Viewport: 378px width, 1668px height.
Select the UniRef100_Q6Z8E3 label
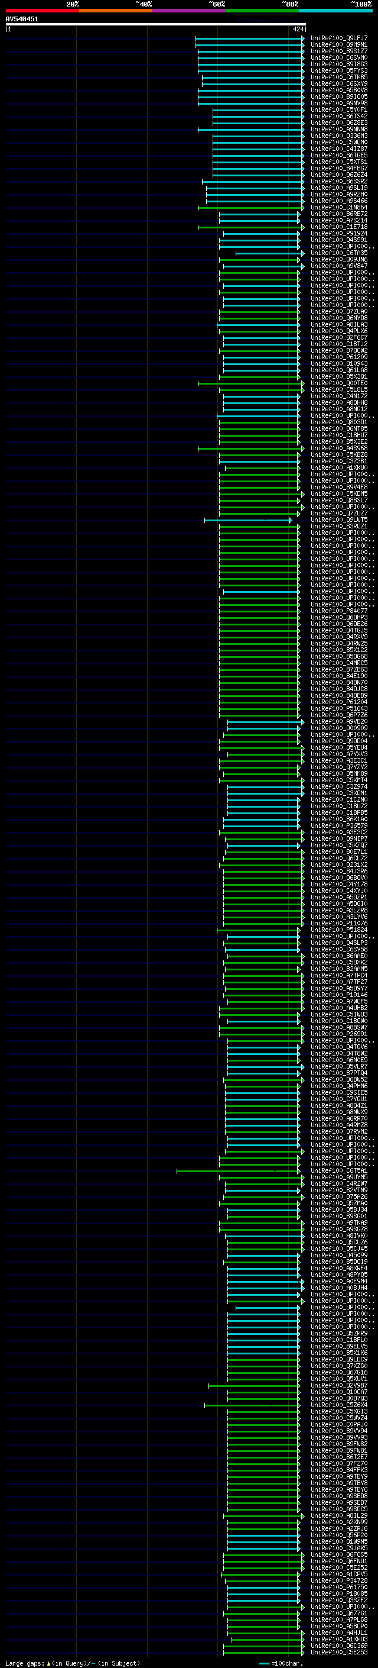pyautogui.click(x=338, y=122)
